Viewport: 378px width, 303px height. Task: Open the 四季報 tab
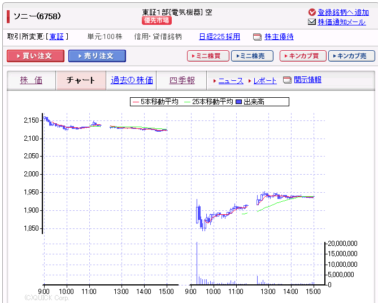(182, 80)
